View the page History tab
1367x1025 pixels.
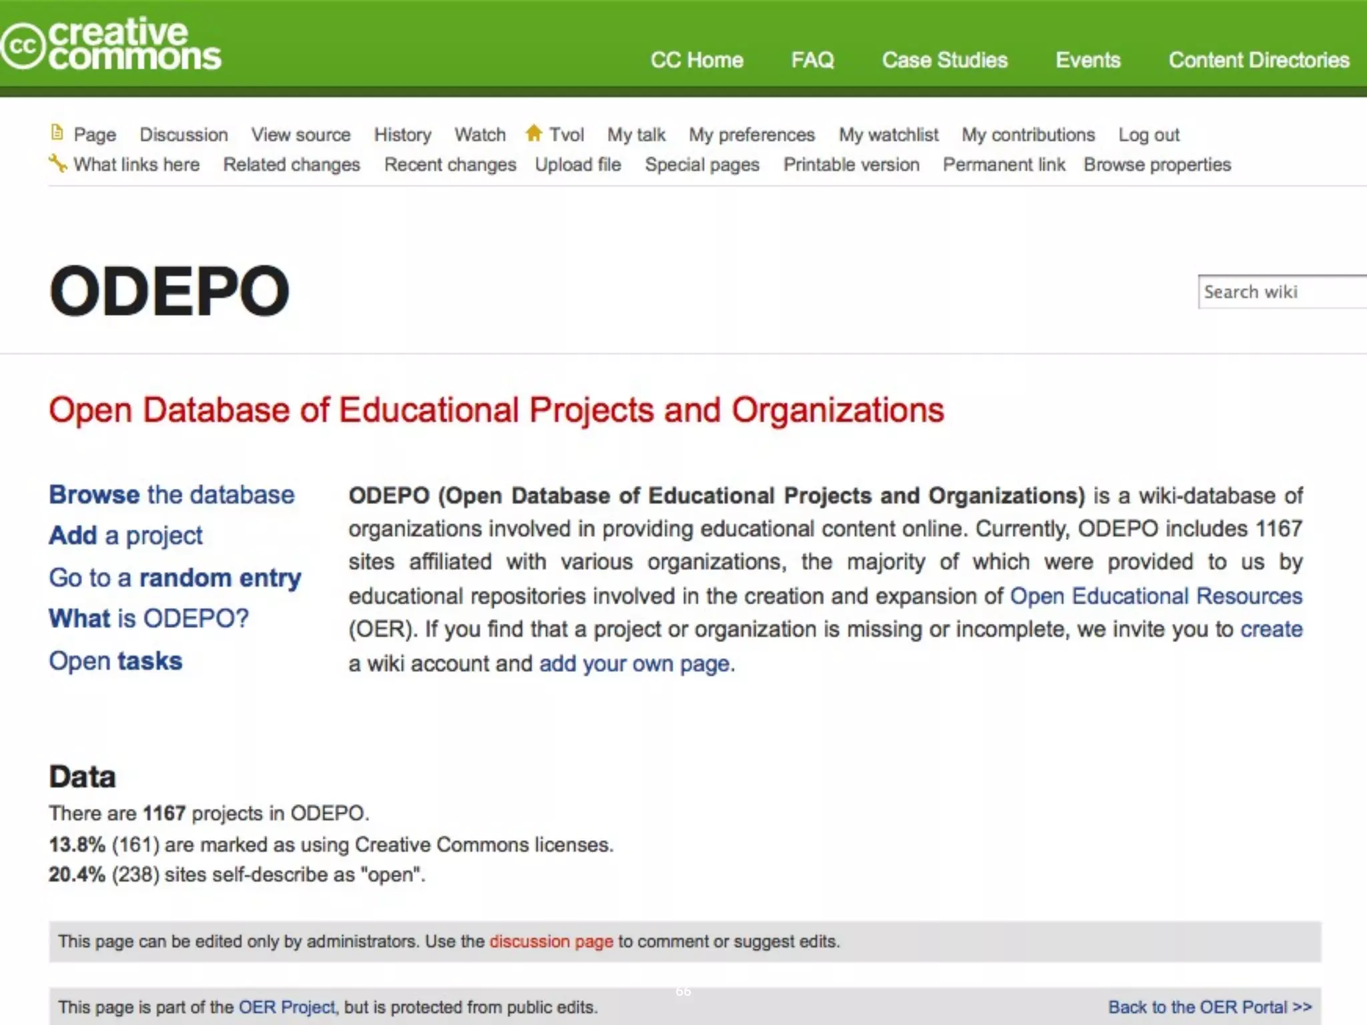point(402,135)
